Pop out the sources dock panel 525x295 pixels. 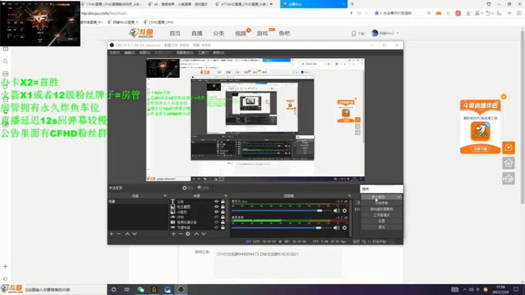tap(226, 195)
